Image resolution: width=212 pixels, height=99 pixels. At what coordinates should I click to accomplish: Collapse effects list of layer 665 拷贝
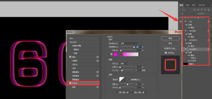pyautogui.click(x=211, y=31)
